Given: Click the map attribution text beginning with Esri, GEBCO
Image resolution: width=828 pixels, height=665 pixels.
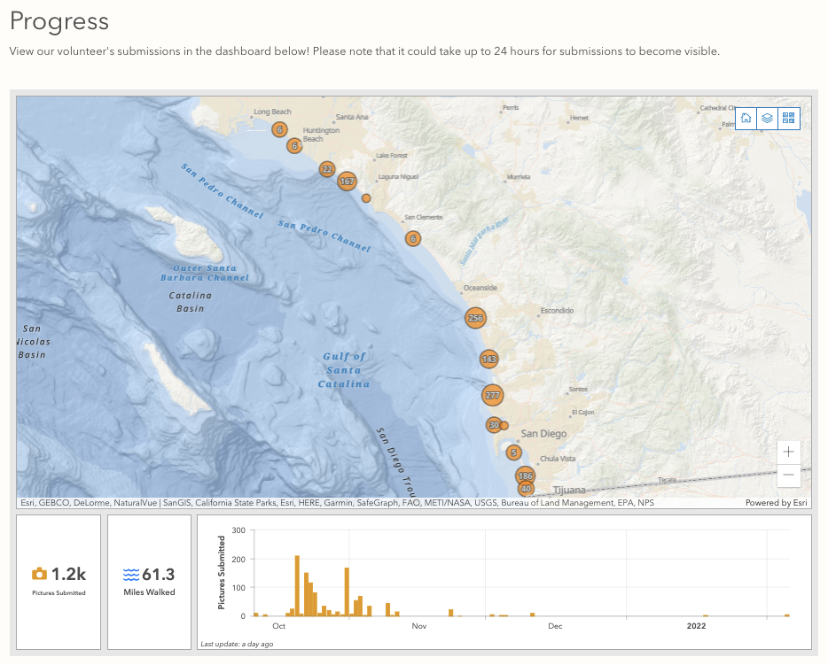Looking at the screenshot, I should click(337, 503).
